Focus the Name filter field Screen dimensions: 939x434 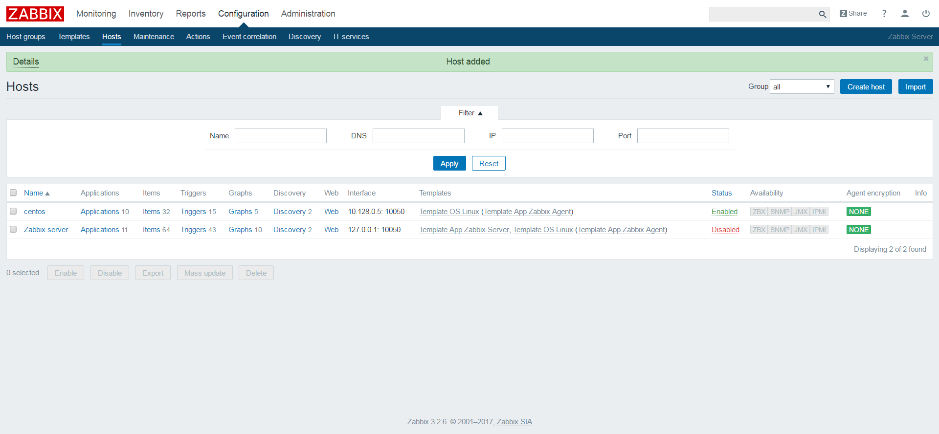(x=281, y=136)
